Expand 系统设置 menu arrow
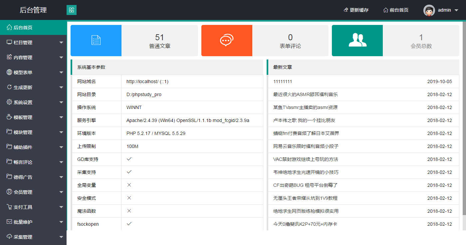Screen dimensions: 466x245 pos(61,102)
